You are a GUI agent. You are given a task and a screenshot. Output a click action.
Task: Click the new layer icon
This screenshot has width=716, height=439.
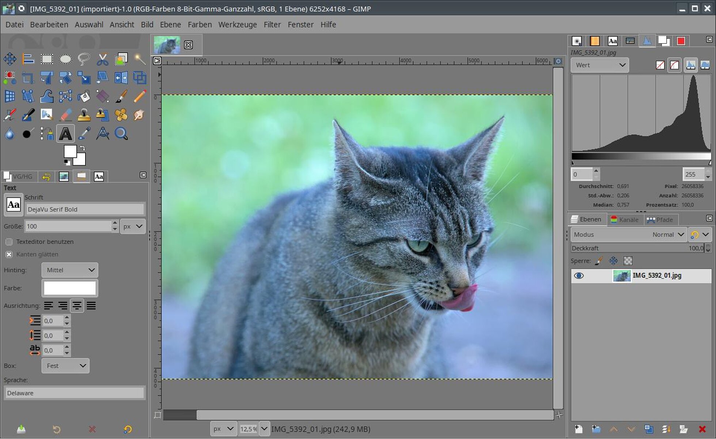[x=579, y=429]
